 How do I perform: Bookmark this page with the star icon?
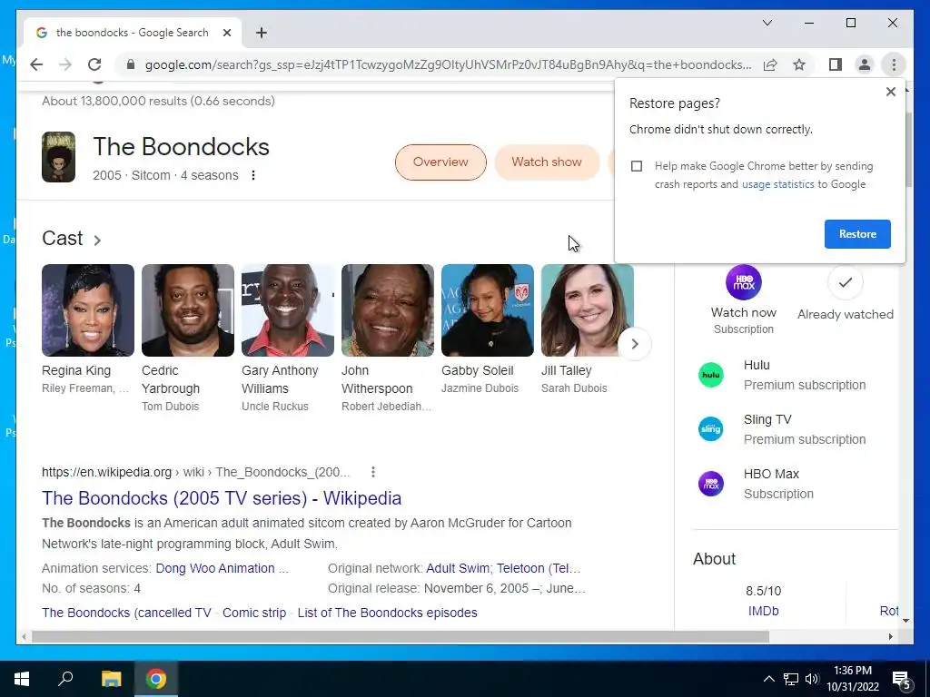[799, 64]
